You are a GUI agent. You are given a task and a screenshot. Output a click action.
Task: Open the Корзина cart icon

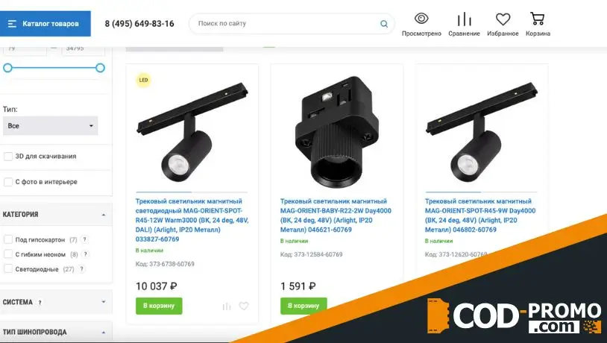pos(538,19)
